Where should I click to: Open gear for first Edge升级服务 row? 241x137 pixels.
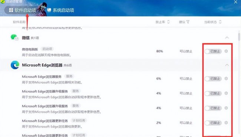pos(226,93)
